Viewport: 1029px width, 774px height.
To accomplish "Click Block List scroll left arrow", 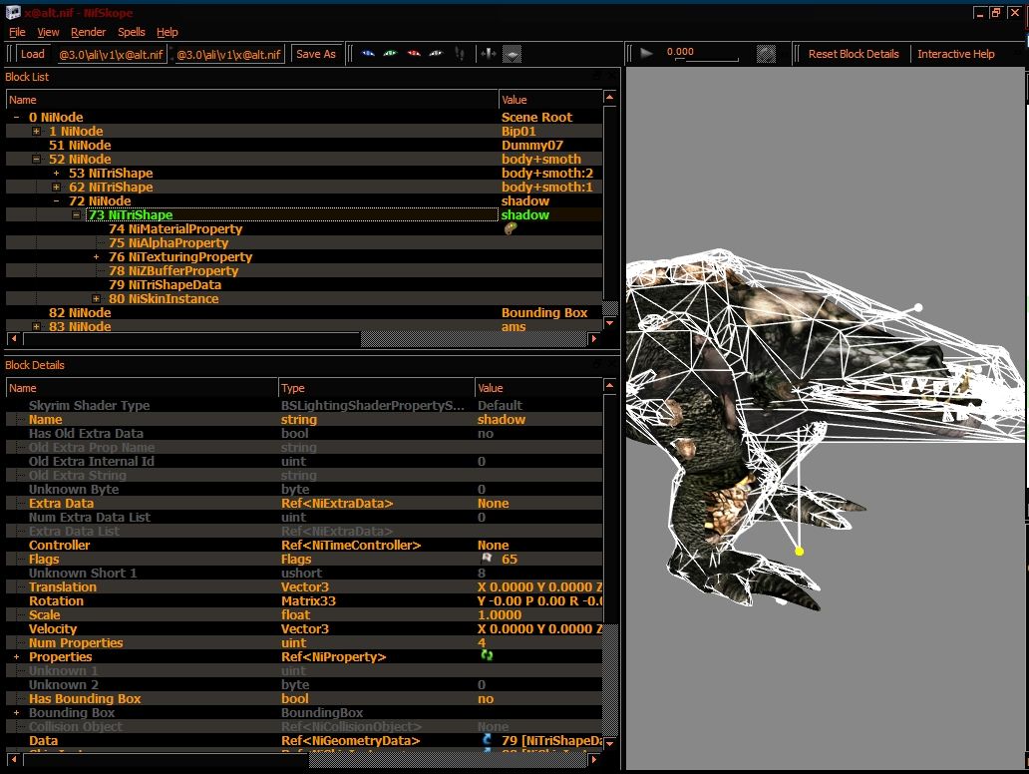I will [x=14, y=339].
